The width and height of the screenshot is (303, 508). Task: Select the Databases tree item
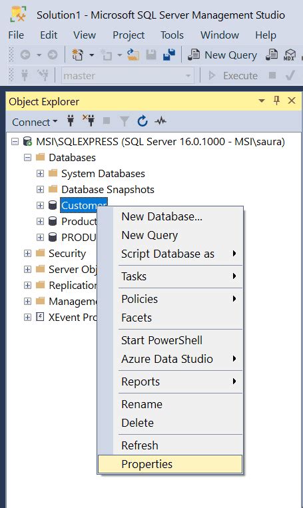pos(73,157)
